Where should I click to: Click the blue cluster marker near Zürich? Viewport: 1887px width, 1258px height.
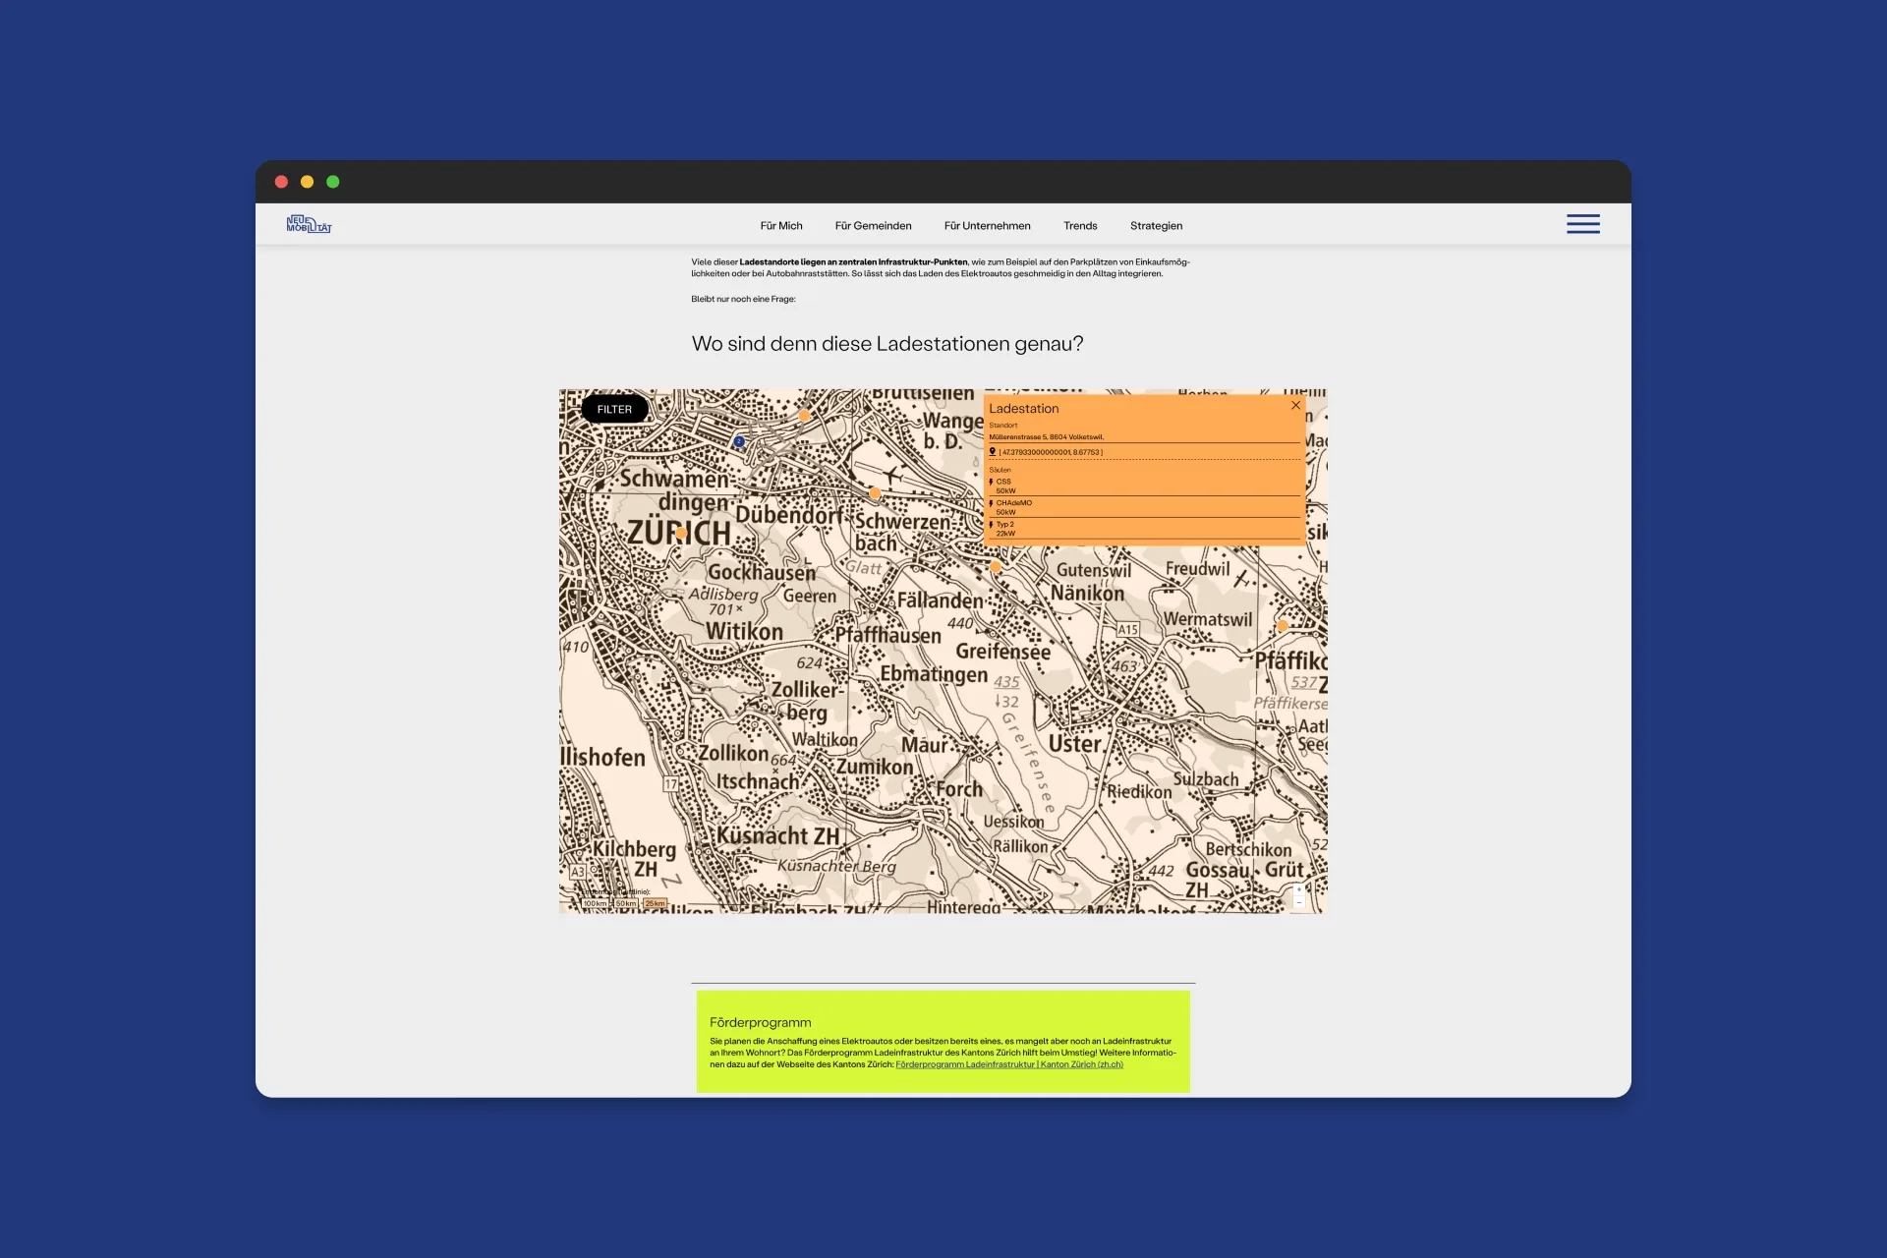pos(739,442)
